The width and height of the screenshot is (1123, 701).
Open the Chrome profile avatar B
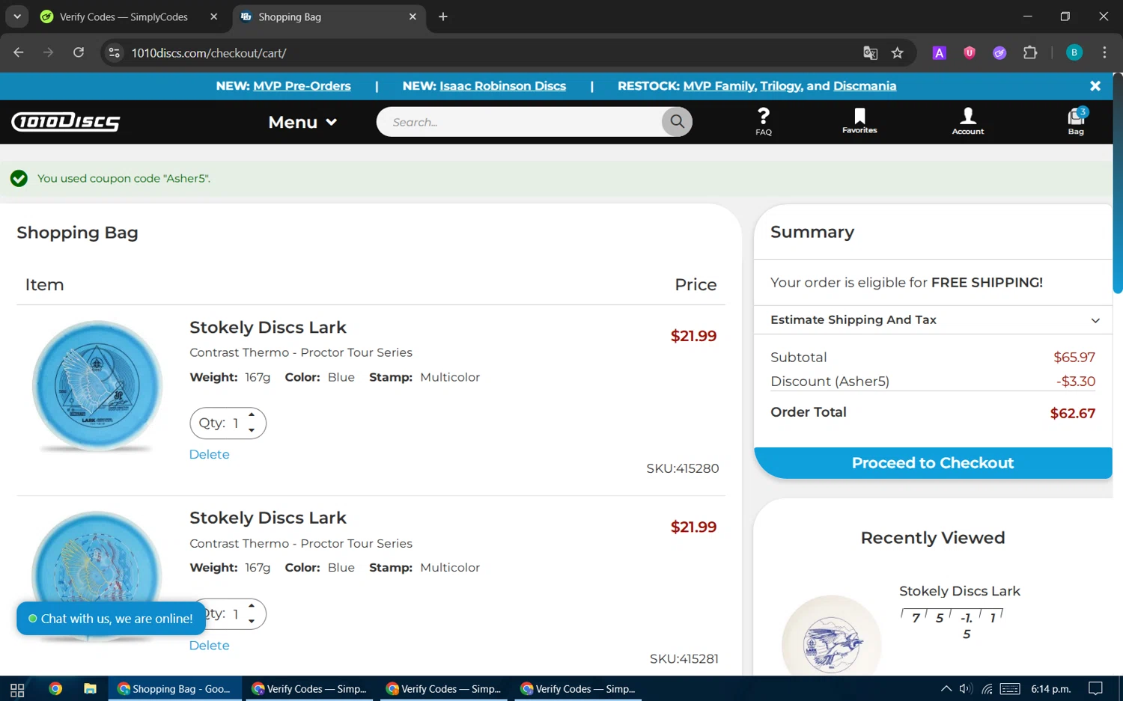click(x=1074, y=52)
